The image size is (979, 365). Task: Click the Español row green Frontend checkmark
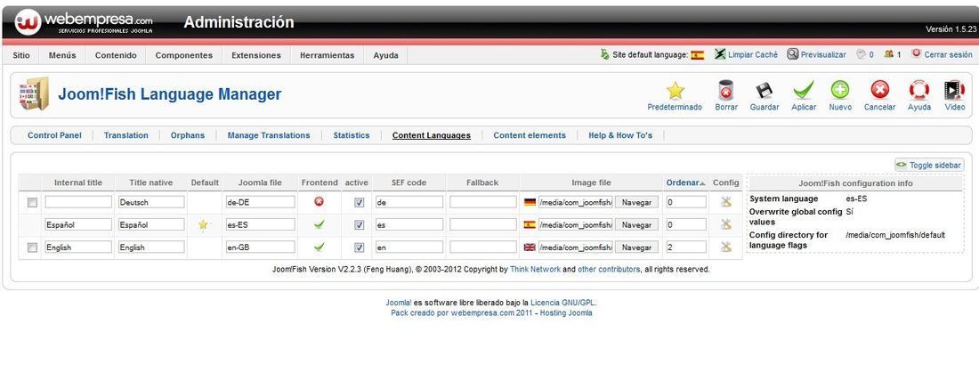[319, 224]
